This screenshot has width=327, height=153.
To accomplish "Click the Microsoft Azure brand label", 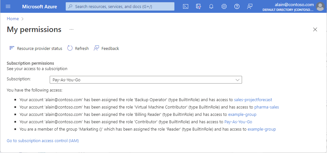I will click(x=39, y=6).
